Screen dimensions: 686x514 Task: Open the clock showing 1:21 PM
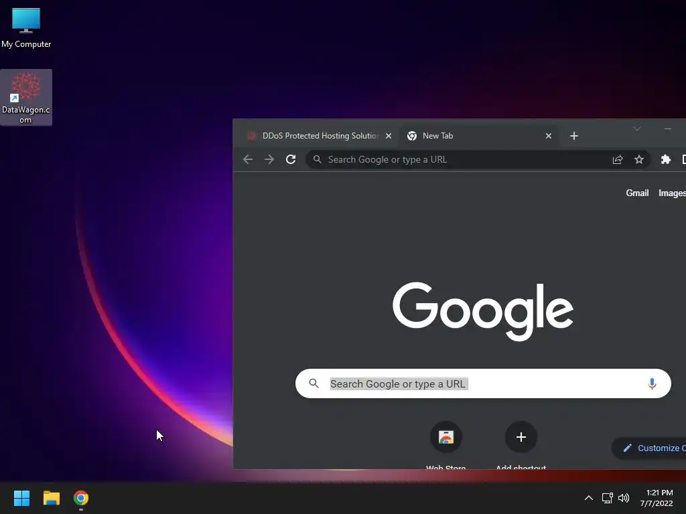coord(657,498)
